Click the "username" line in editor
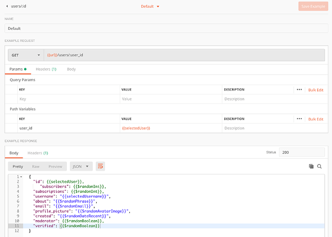The width and height of the screenshot is (332, 237). click(72, 196)
